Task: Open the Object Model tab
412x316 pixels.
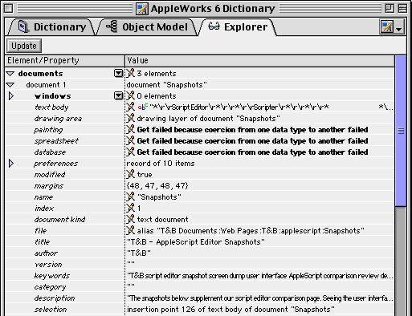Action: (x=147, y=27)
